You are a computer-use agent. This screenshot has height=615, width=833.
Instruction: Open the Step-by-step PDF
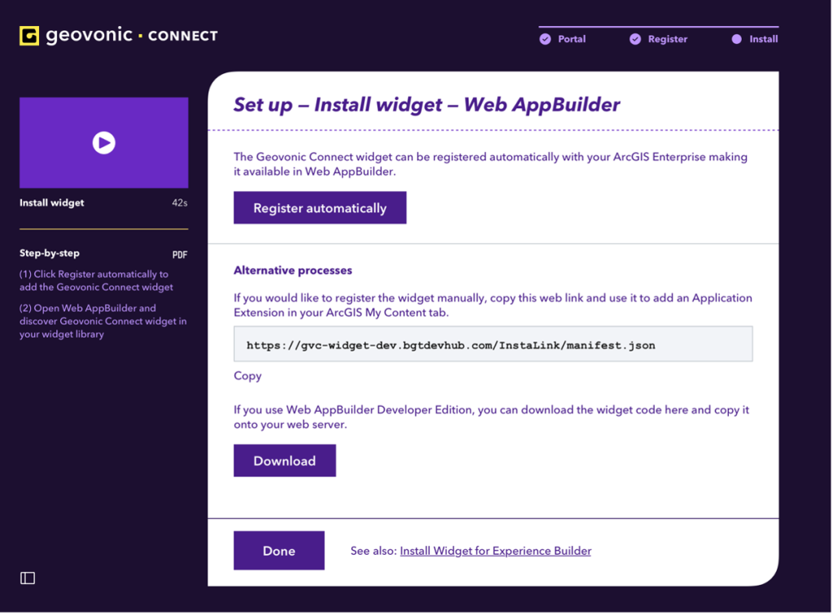(180, 255)
